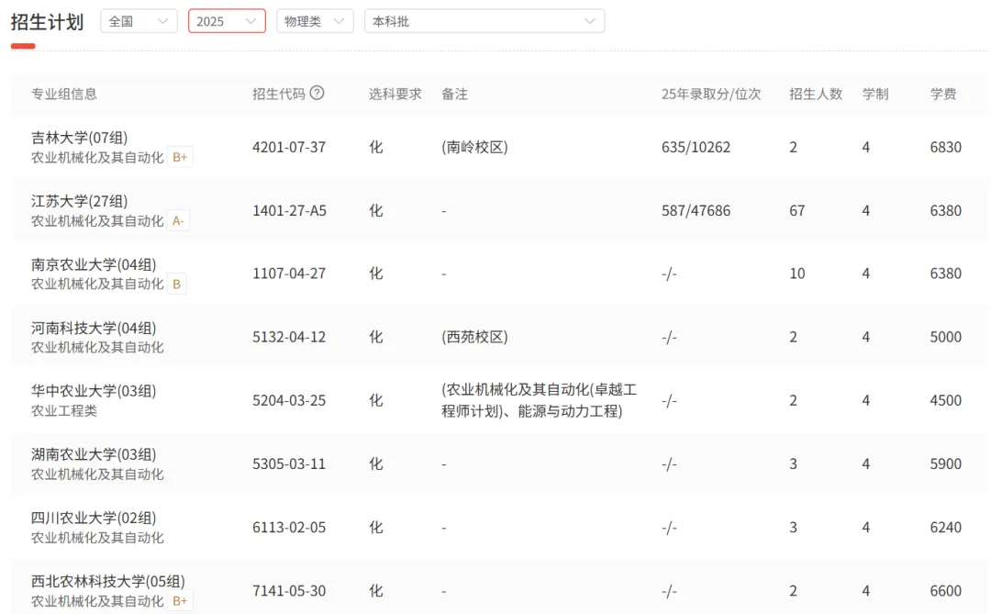Click the 25年录取分/位次 column header

[711, 95]
